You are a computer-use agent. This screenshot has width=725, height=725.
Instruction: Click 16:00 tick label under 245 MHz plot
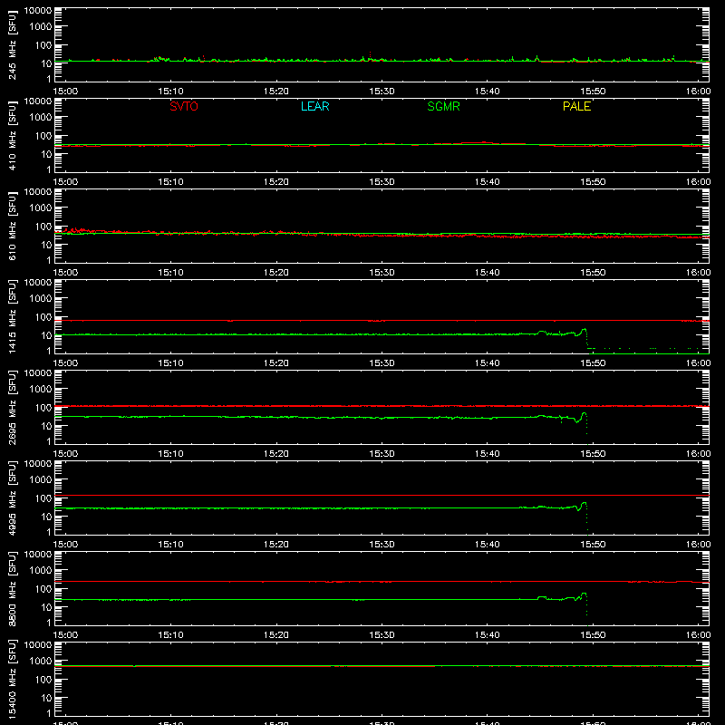coord(698,92)
